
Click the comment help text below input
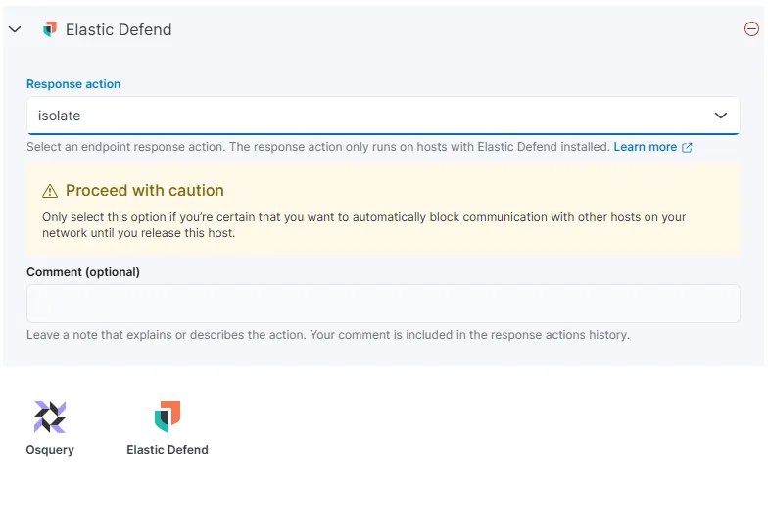[x=327, y=335]
